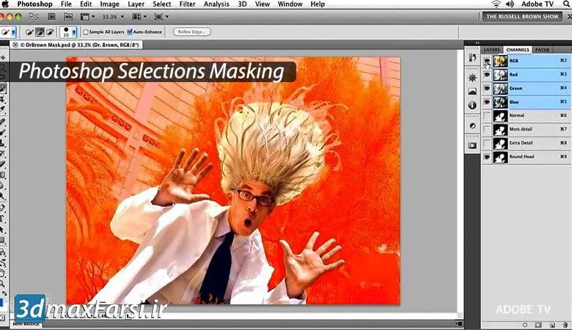572x330 pixels.
Task: Open the File menu
Action: (x=66, y=4)
